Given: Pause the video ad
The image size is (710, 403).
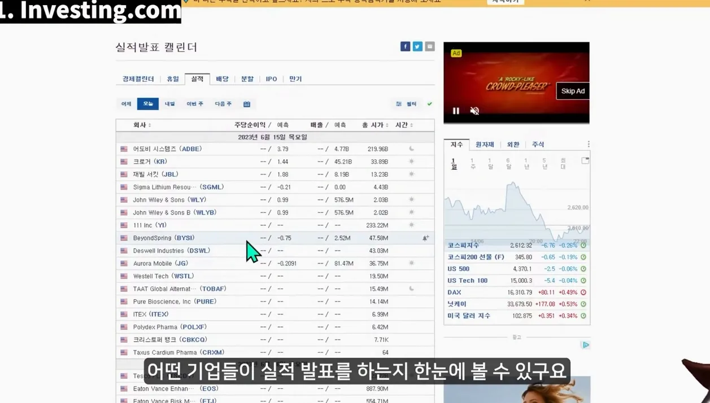Looking at the screenshot, I should click(456, 111).
